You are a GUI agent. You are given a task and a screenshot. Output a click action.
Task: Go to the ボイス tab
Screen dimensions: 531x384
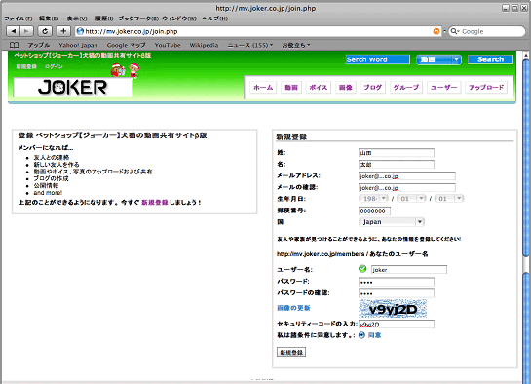pos(319,88)
